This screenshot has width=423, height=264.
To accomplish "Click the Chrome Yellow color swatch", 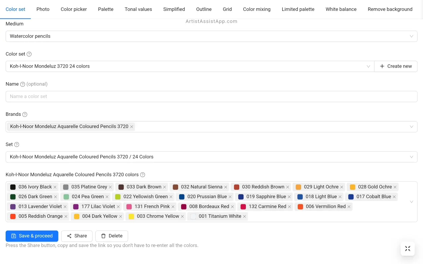I will pyautogui.click(x=131, y=217).
